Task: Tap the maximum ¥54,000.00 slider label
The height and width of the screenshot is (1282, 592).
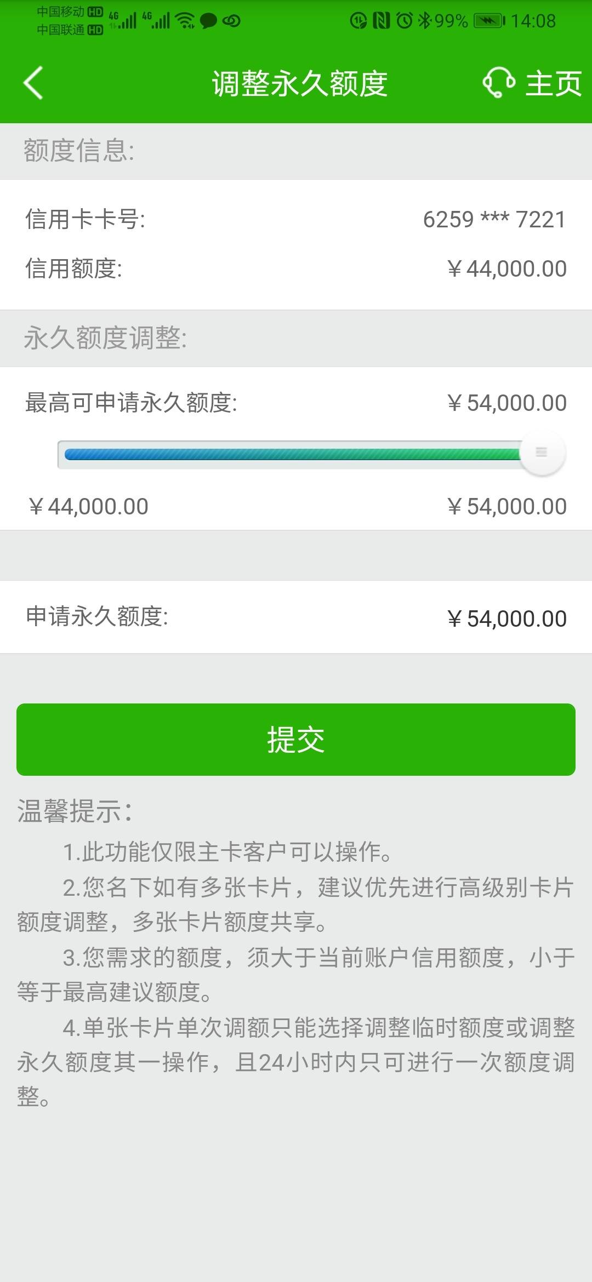Action: (507, 506)
